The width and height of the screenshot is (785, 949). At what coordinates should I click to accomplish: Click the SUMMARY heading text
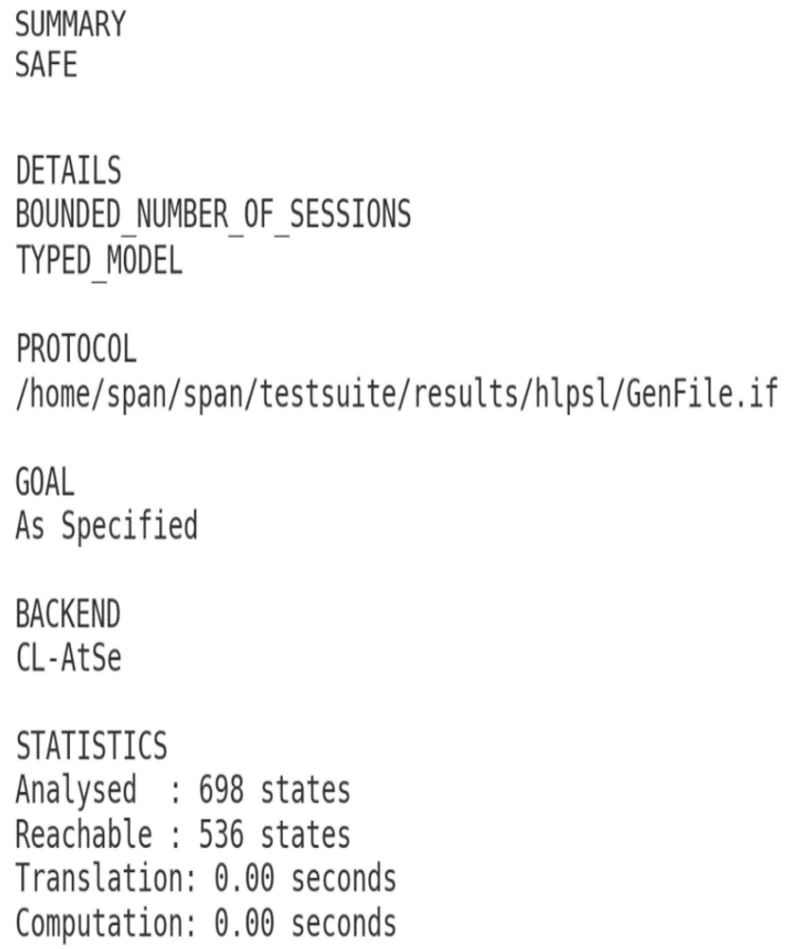(x=70, y=24)
